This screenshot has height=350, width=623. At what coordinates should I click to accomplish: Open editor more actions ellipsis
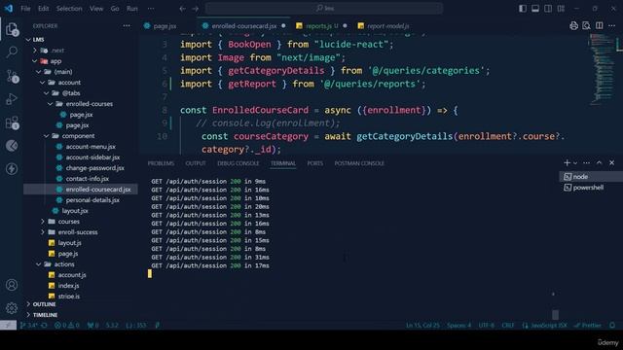click(612, 26)
